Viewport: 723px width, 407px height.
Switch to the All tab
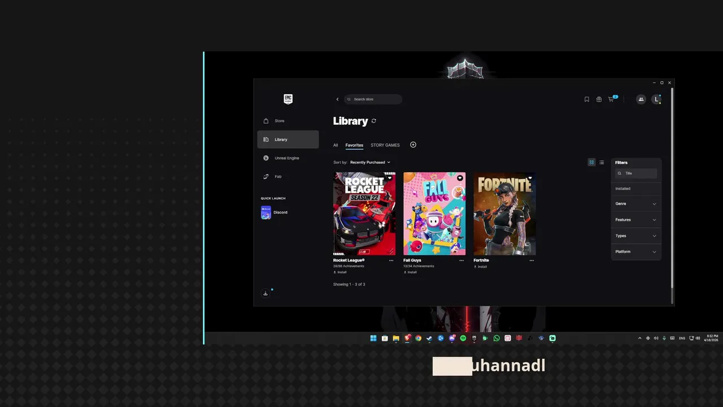point(336,145)
